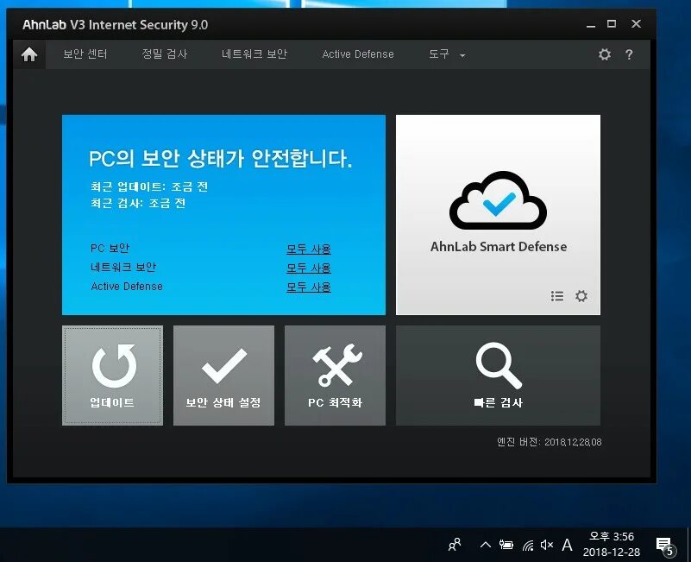Viewport: 691px width, 562px height.
Task: Launch PC 최적화 tools tile
Action: [335, 376]
